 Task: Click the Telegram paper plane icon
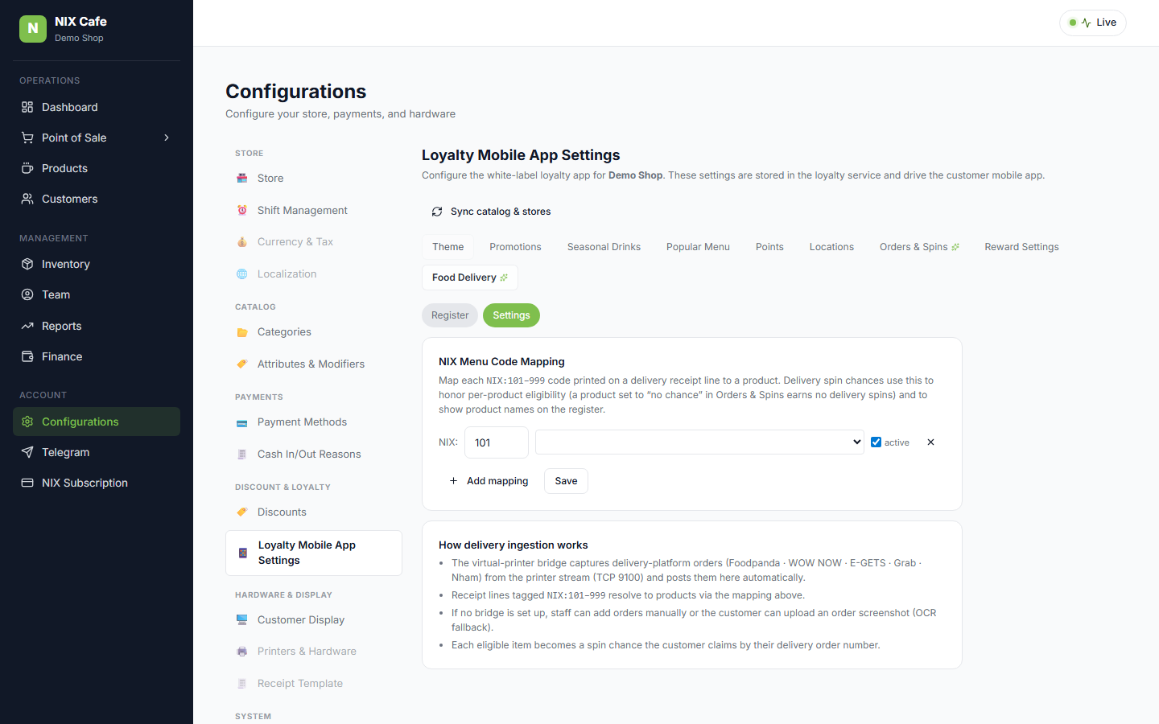[x=27, y=452]
